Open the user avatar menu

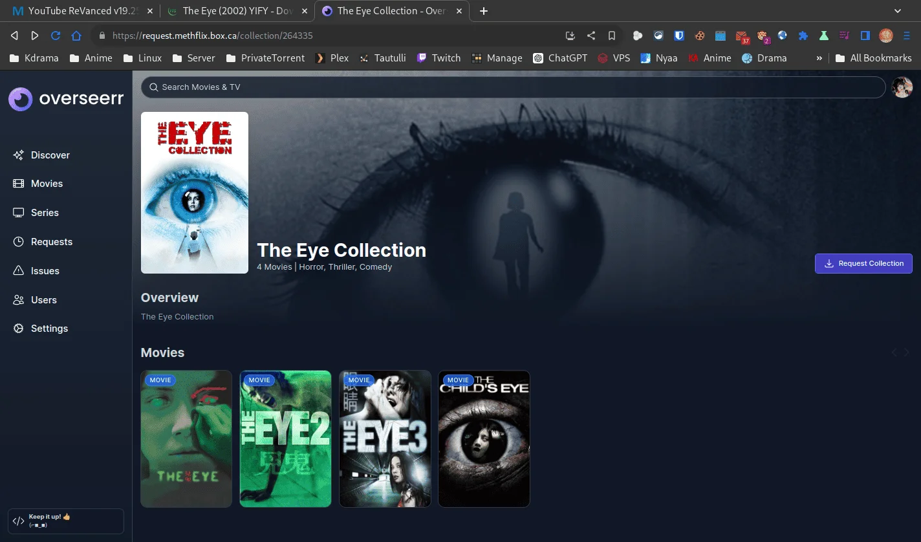point(902,87)
